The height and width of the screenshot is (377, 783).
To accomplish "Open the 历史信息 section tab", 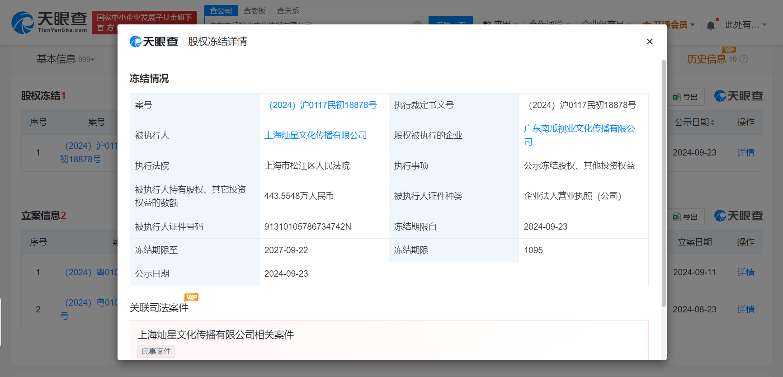I will point(707,59).
